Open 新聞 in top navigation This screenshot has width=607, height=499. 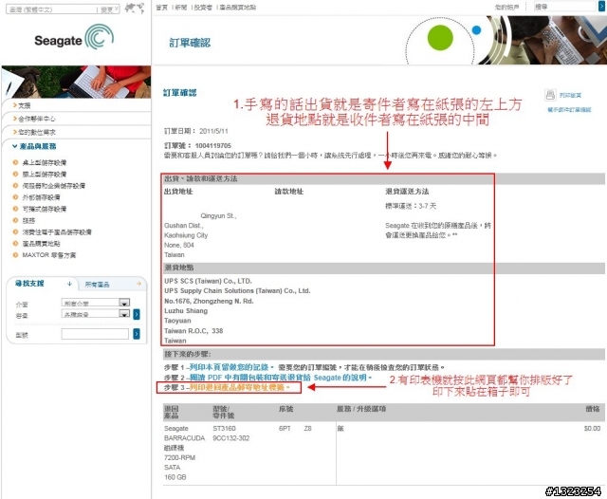181,7
